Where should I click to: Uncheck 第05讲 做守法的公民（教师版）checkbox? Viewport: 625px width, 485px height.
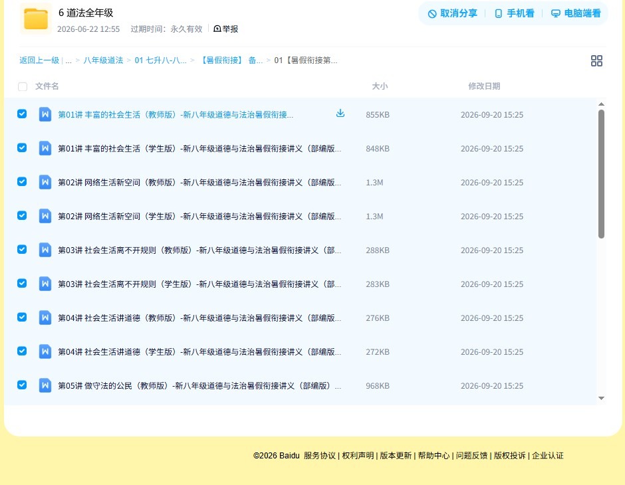pyautogui.click(x=22, y=385)
